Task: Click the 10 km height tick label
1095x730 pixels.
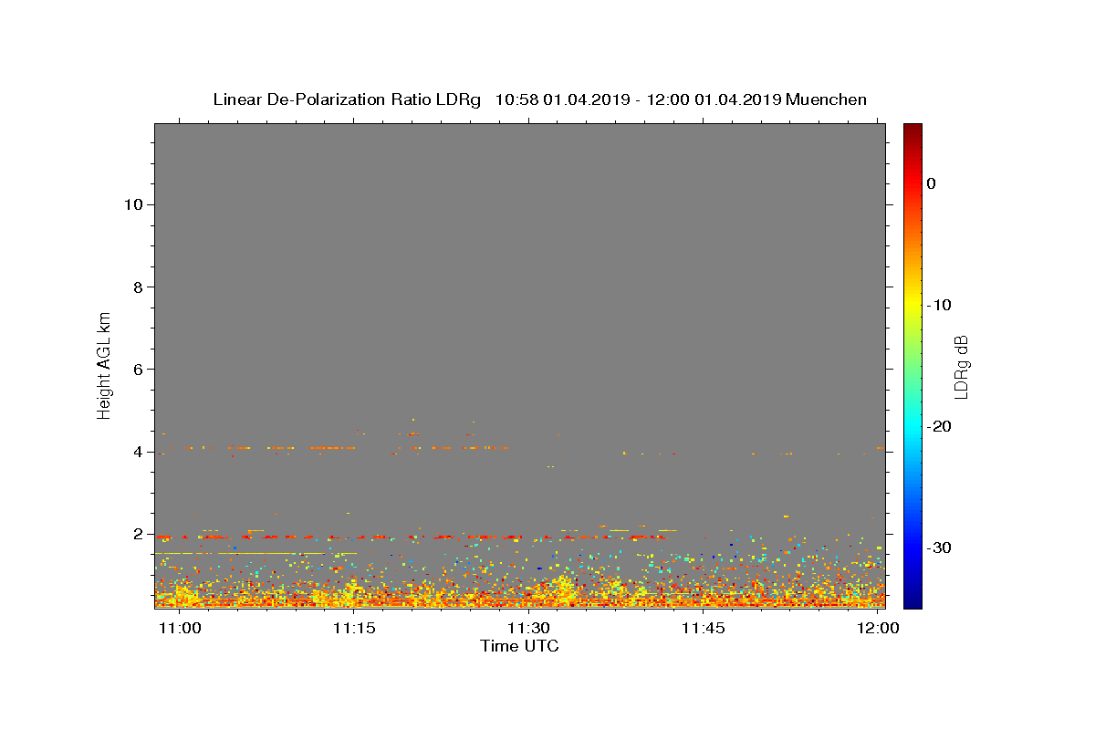Action: (132, 204)
